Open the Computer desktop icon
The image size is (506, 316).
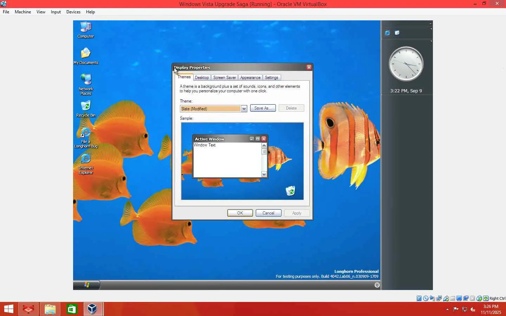pos(86,30)
